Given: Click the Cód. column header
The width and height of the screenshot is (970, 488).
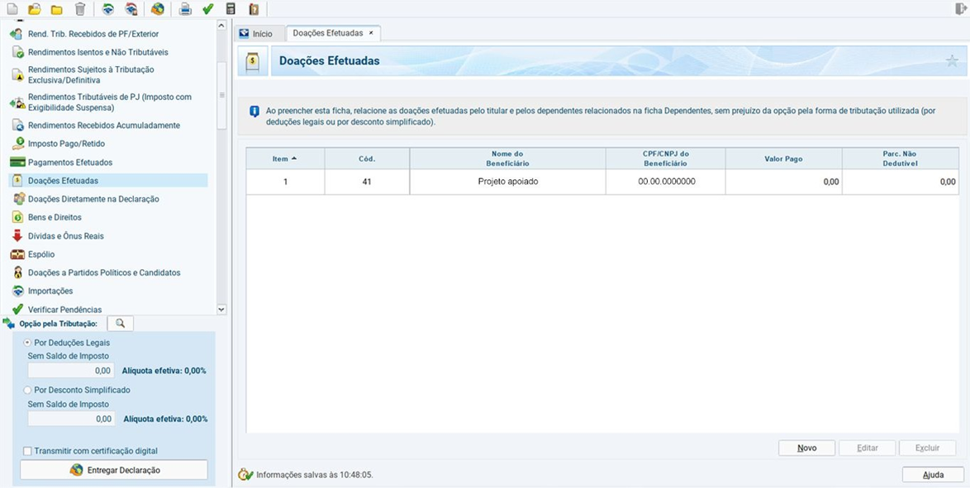Looking at the screenshot, I should (367, 159).
